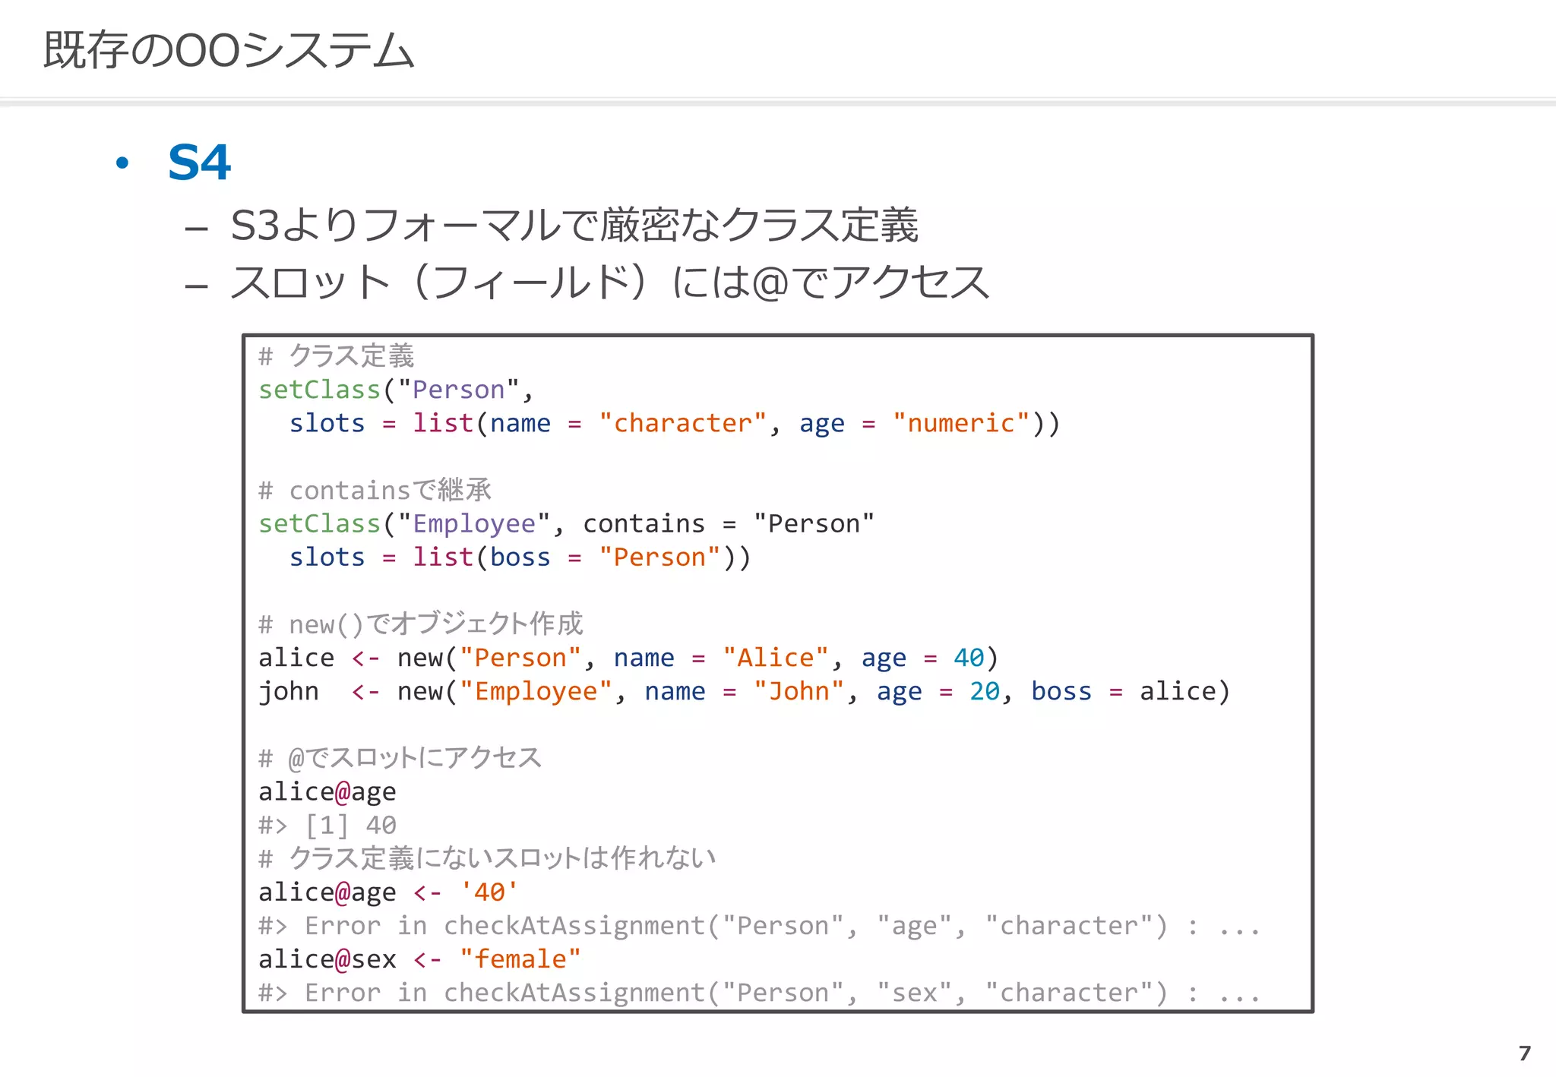Click the alice <- new("Person" line

[x=628, y=658]
